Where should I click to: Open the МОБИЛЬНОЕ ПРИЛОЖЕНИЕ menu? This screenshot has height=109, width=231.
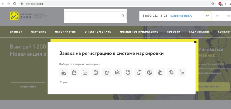(x=139, y=32)
